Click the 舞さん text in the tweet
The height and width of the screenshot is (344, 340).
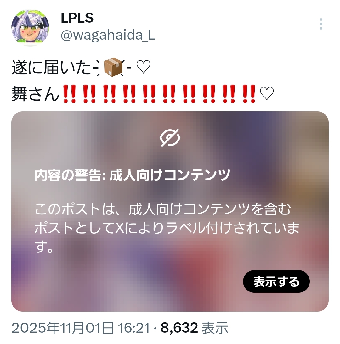click(x=36, y=94)
